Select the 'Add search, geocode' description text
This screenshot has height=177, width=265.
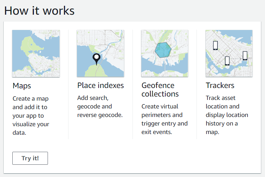[100, 106]
